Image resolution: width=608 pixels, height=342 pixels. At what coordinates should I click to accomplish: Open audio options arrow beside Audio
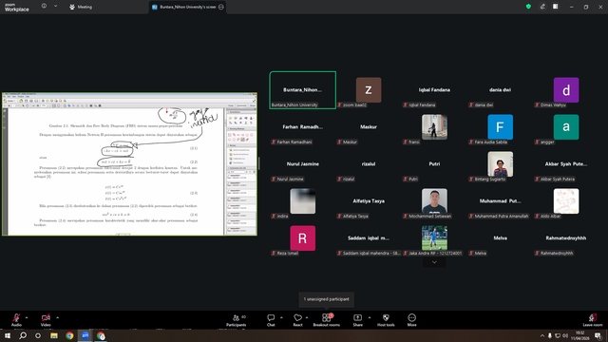tap(27, 317)
